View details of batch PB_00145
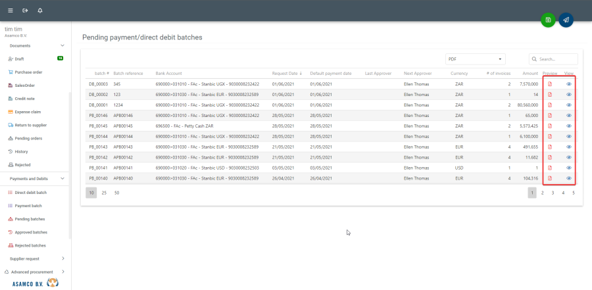 (569, 126)
